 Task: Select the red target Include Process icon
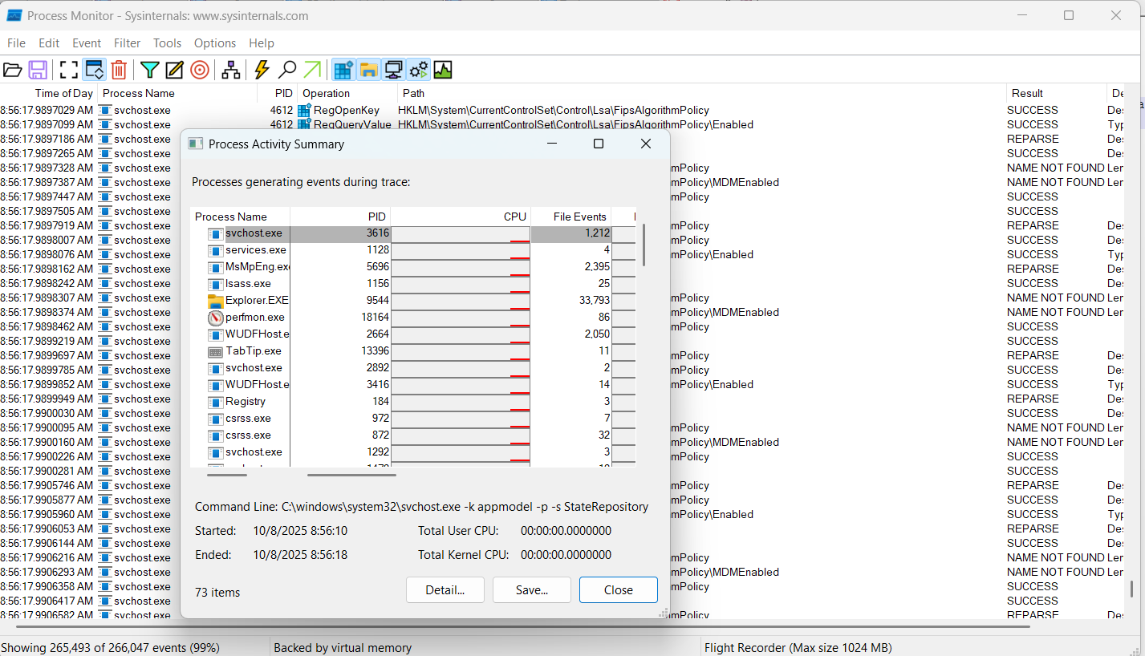click(200, 70)
